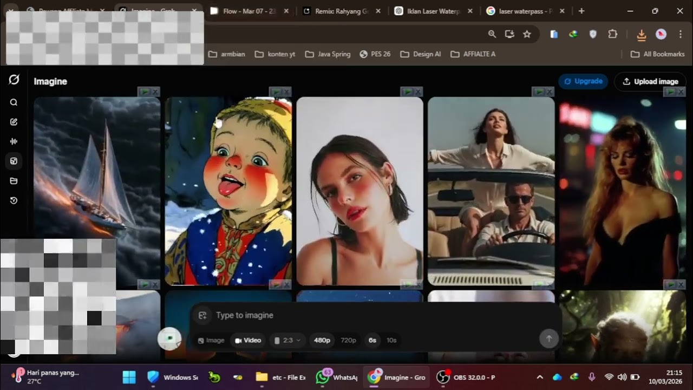Viewport: 693px width, 390px height.
Task: Click the Upload image button
Action: pyautogui.click(x=650, y=81)
